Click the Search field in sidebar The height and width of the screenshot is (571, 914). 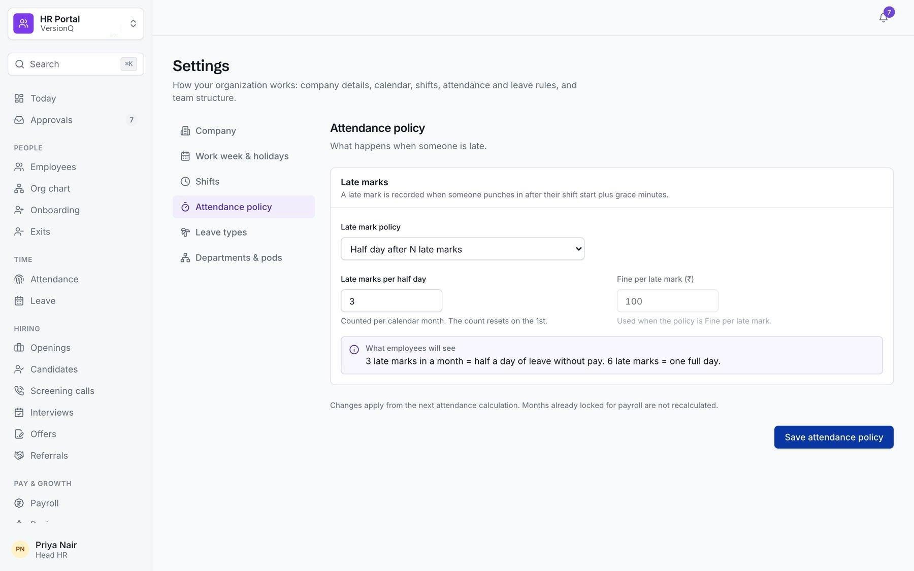76,64
